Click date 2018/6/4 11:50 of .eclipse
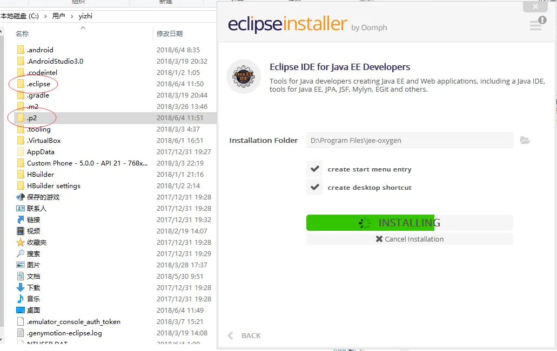Image resolution: width=557 pixels, height=351 pixels. point(180,84)
